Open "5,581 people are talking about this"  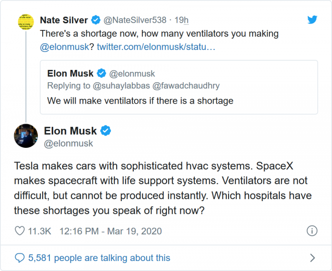pyautogui.click(x=99, y=258)
